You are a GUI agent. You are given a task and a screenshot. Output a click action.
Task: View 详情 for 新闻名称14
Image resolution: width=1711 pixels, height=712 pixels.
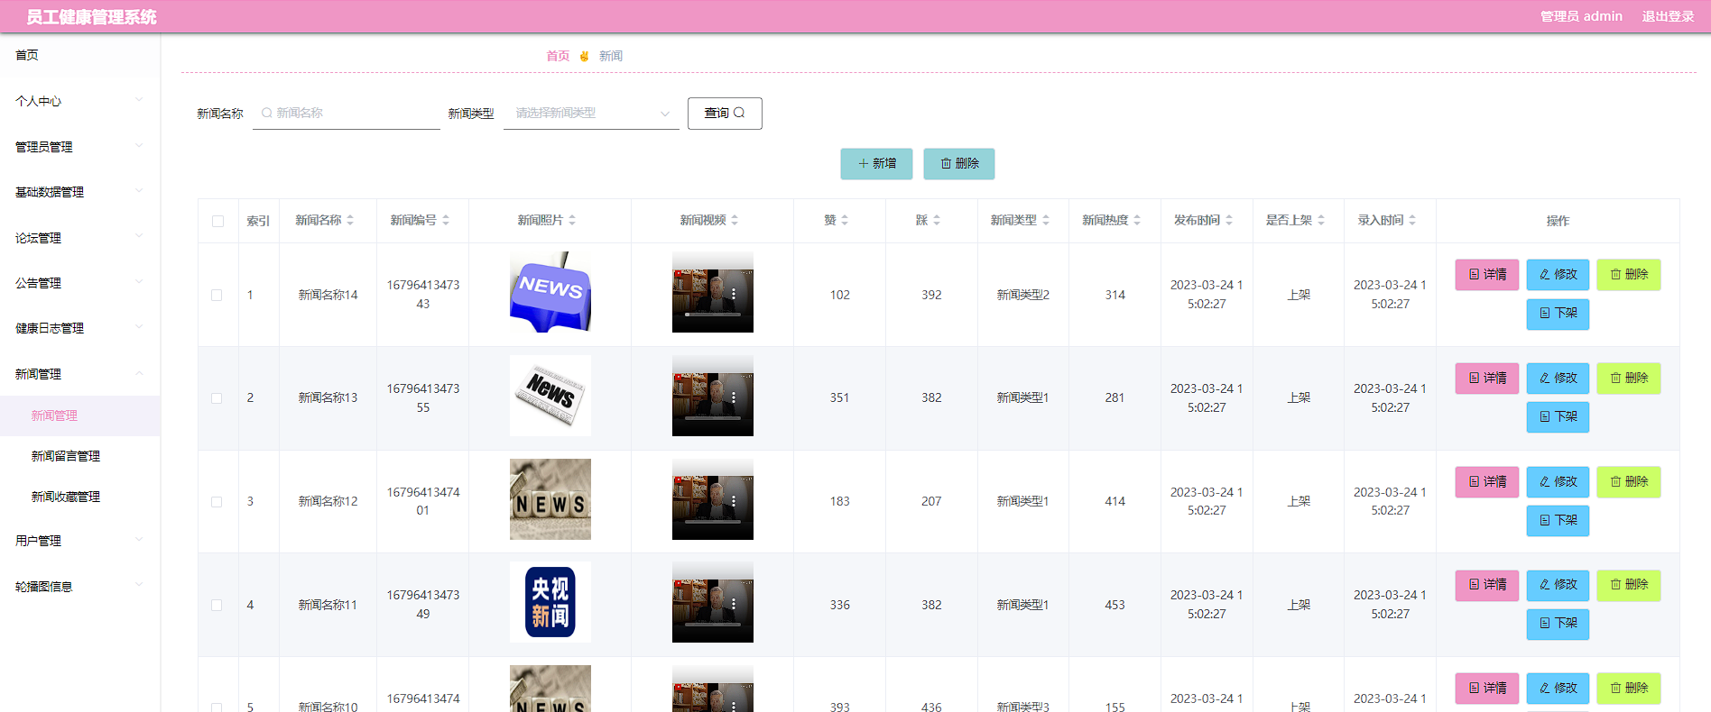[1487, 275]
